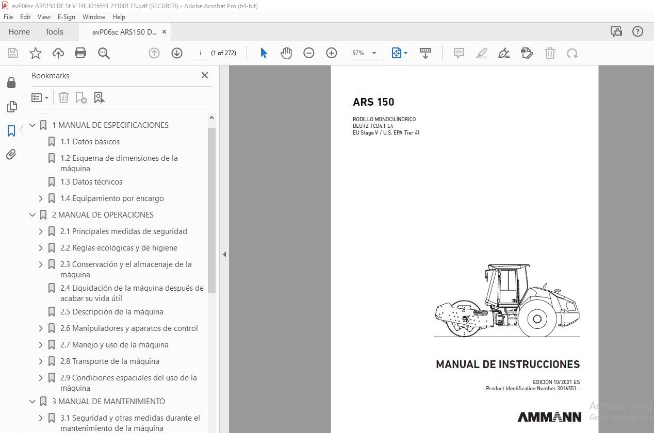Open the View menu
654x433 pixels.
point(44,17)
